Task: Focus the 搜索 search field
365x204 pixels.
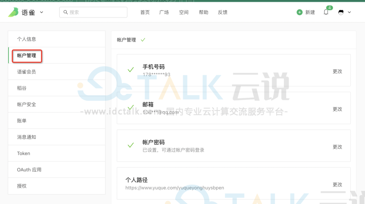Action: point(93,12)
